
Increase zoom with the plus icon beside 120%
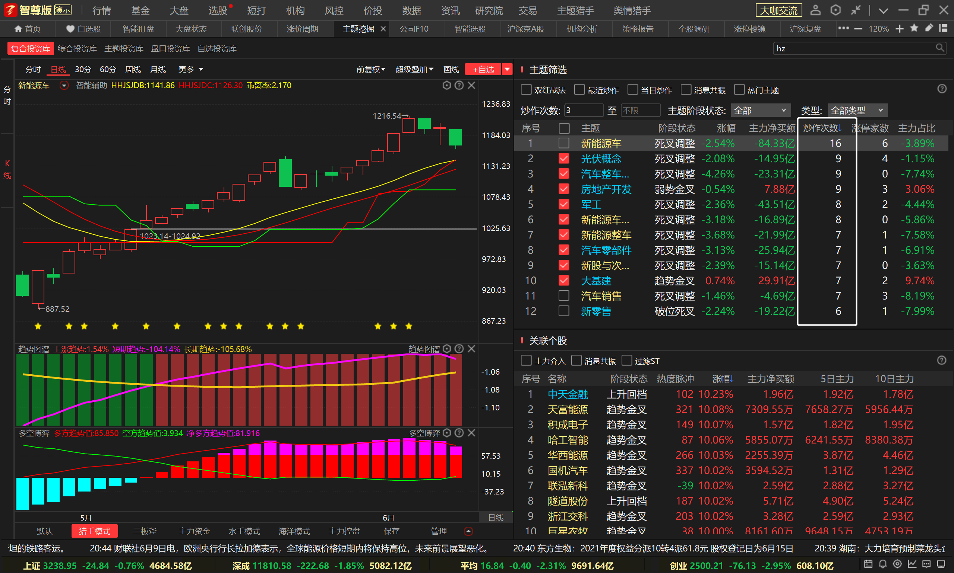900,29
